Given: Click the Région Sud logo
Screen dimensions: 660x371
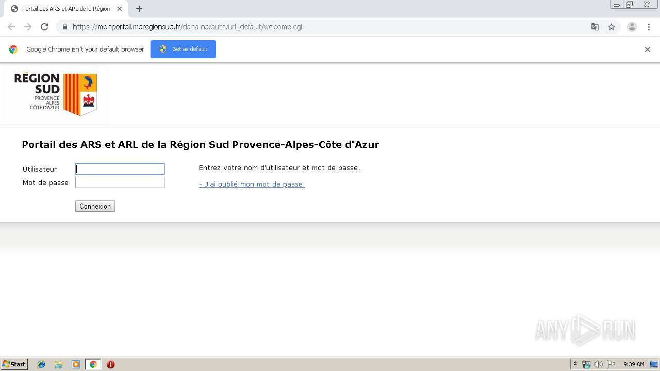Looking at the screenshot, I should (56, 94).
